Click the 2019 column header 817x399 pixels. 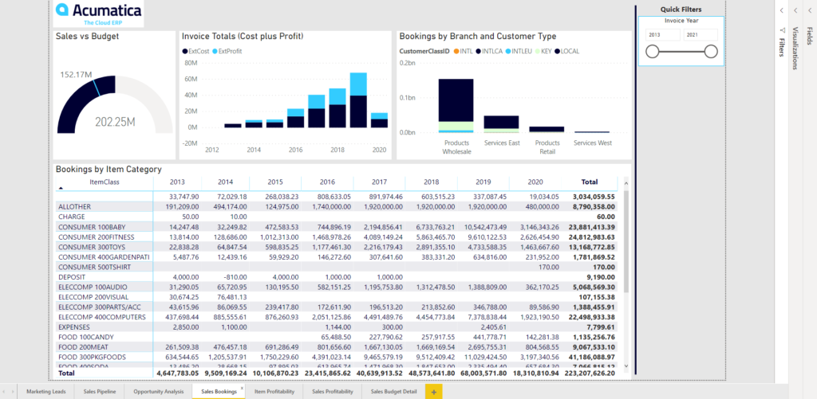click(x=483, y=182)
